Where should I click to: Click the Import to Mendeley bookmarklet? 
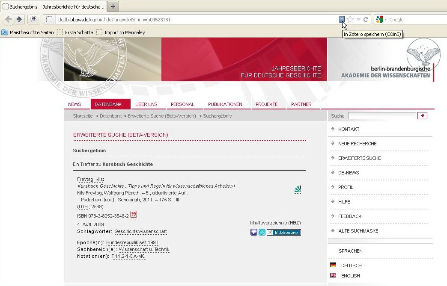click(x=121, y=32)
